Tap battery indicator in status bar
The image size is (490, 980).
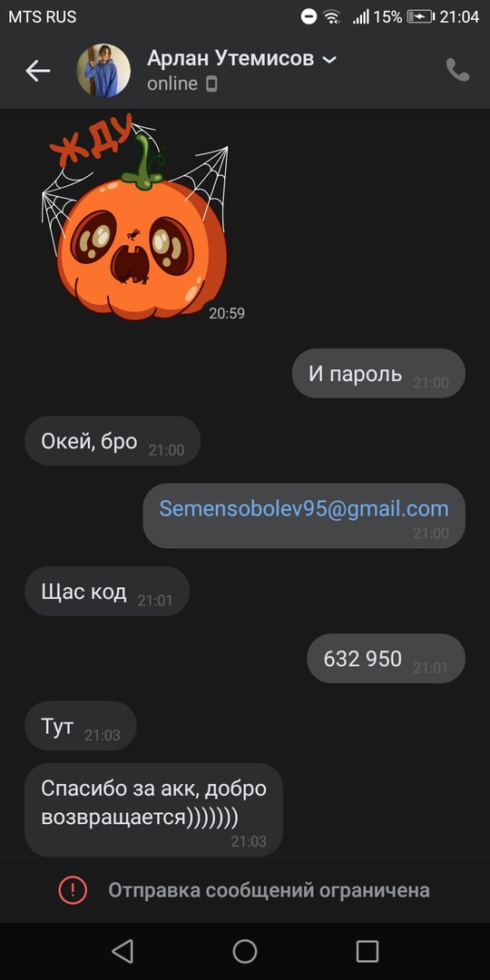pos(420,17)
